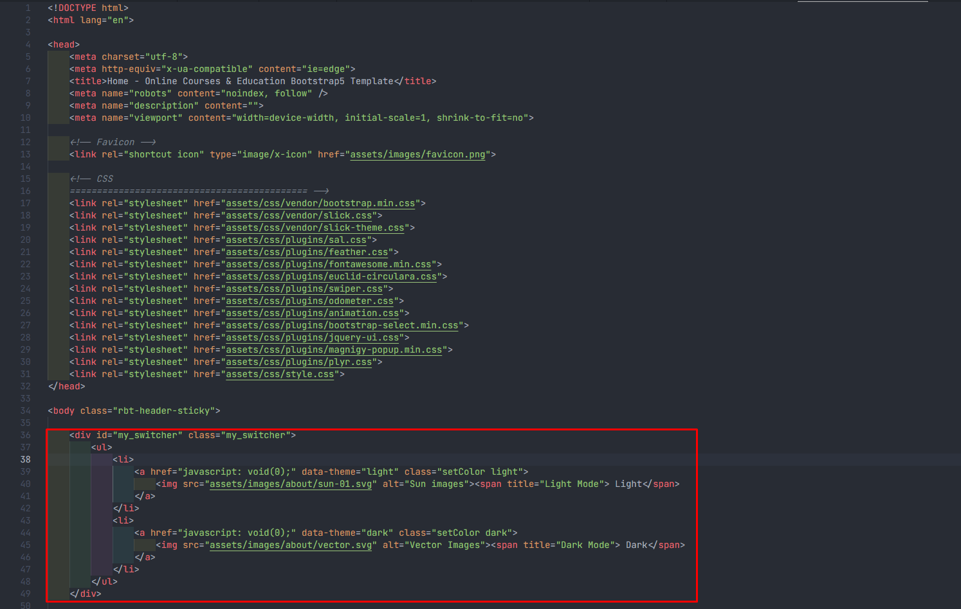Viewport: 961px width, 609px height.
Task: Click the assets/css/style.css link
Action: point(280,375)
